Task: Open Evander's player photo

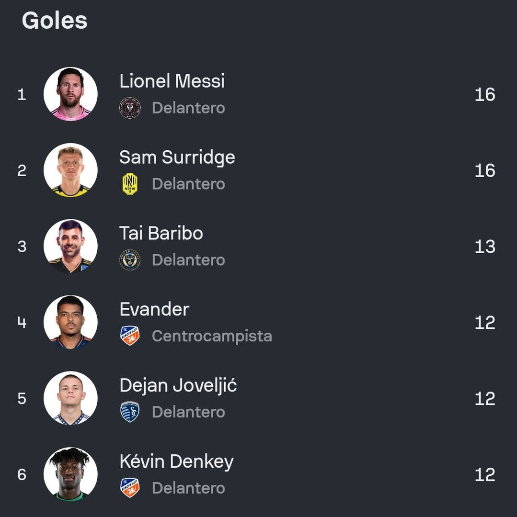Action: pos(70,322)
